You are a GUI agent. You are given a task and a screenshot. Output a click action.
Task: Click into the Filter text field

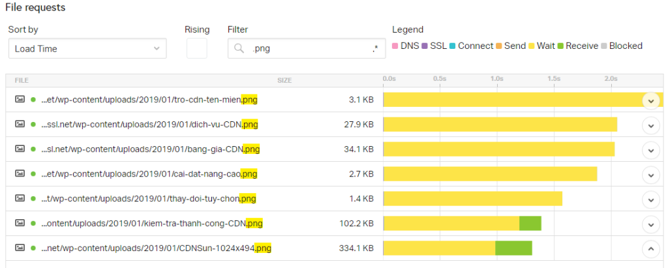[x=307, y=49]
